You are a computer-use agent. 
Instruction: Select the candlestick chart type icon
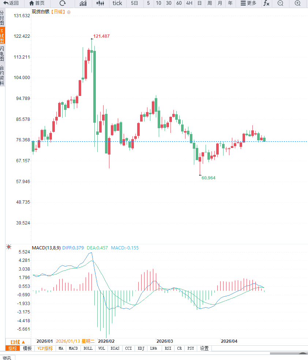tap(100, 3)
